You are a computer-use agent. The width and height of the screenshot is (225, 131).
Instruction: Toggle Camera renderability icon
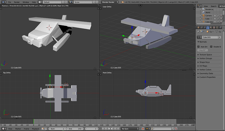tap(221, 16)
